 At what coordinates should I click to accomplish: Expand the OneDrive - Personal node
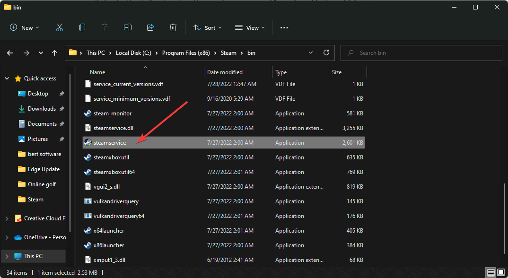pyautogui.click(x=7, y=237)
